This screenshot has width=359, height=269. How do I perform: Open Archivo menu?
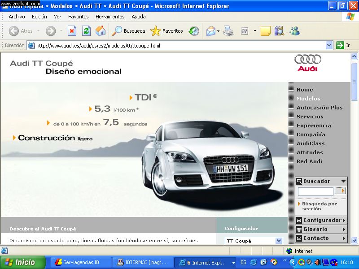[x=17, y=17]
